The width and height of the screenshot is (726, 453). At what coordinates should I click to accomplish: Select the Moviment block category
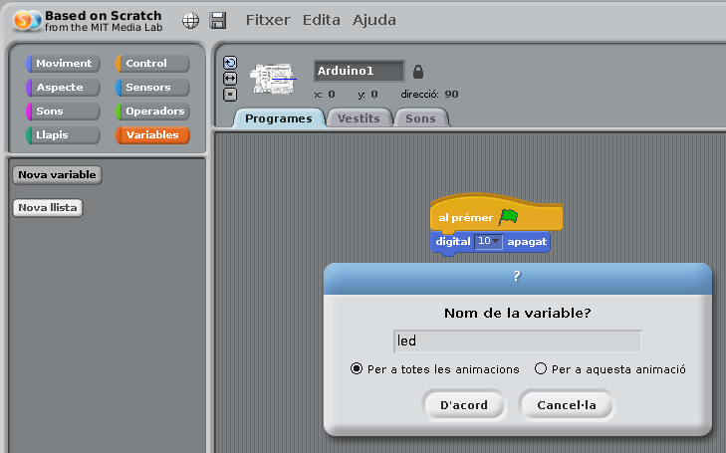coord(64,64)
